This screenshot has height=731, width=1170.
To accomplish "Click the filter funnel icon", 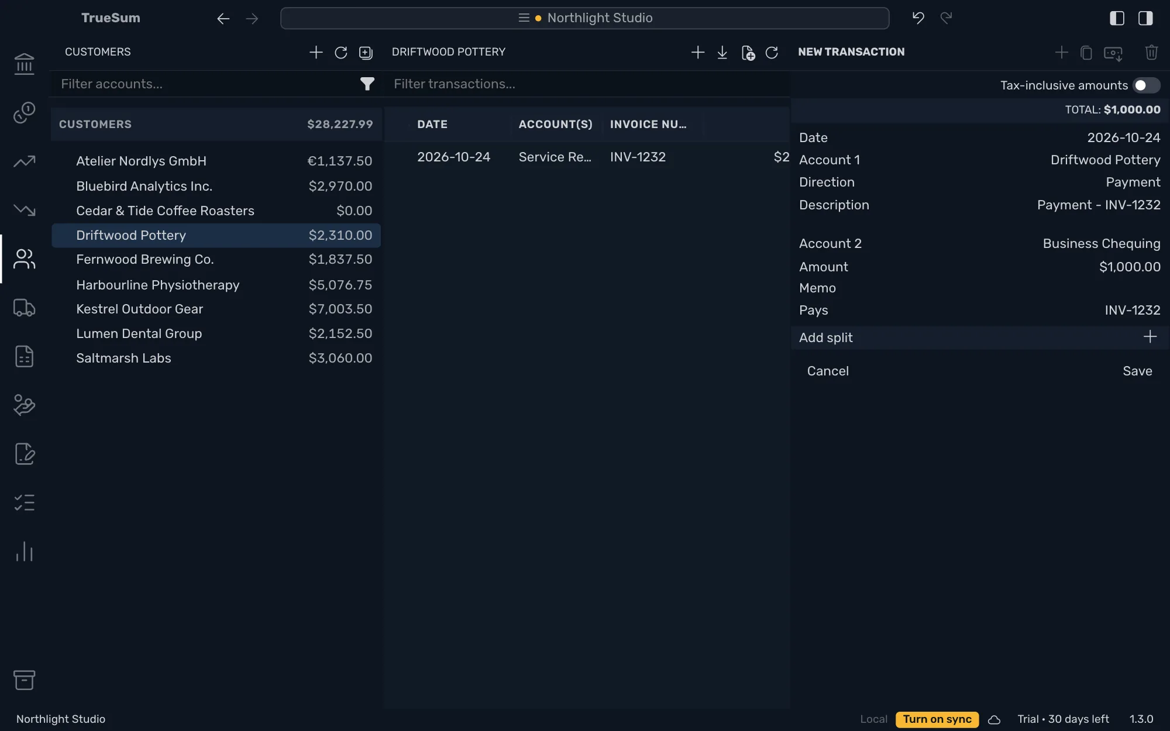I will click(x=367, y=84).
